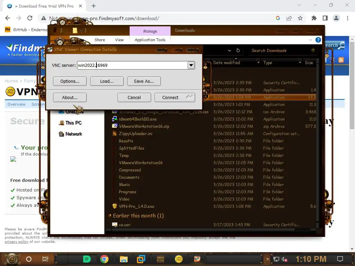Open VNC Viewer Options dialog
Screen dimensions: 355x266
coord(70,81)
